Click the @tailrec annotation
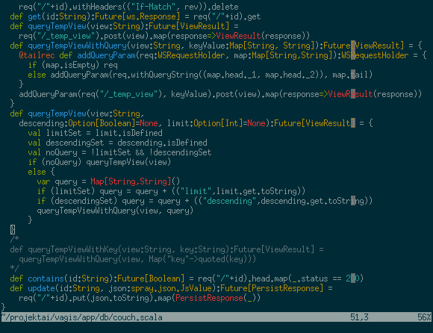The image size is (433, 333). coord(37,55)
